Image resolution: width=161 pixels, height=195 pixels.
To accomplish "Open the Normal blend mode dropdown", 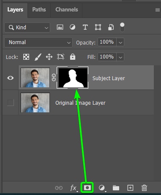I will click(x=38, y=42).
